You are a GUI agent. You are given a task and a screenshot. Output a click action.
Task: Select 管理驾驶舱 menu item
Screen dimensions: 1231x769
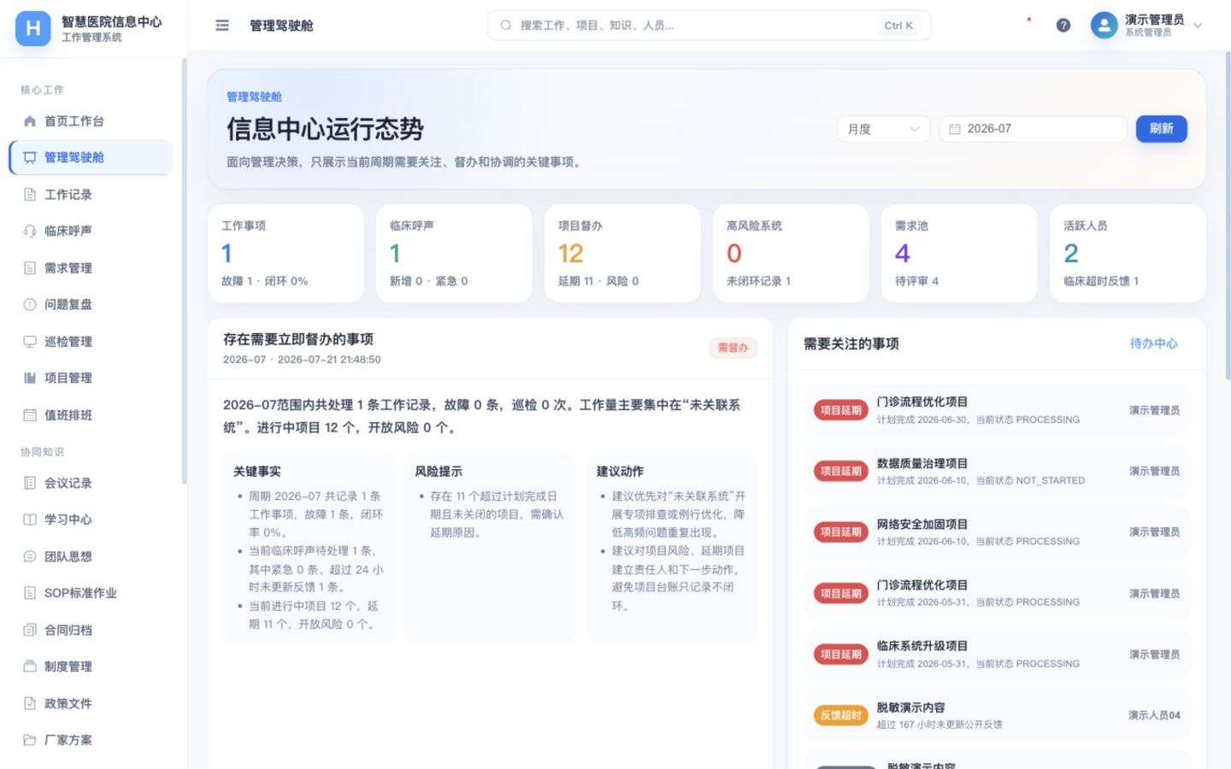coord(91,157)
